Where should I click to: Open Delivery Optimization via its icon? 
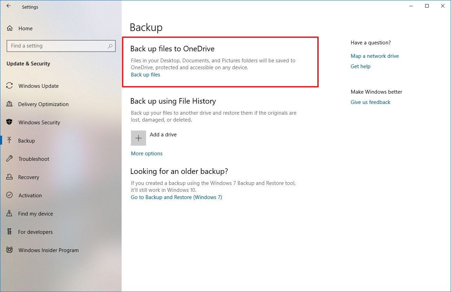click(10, 104)
